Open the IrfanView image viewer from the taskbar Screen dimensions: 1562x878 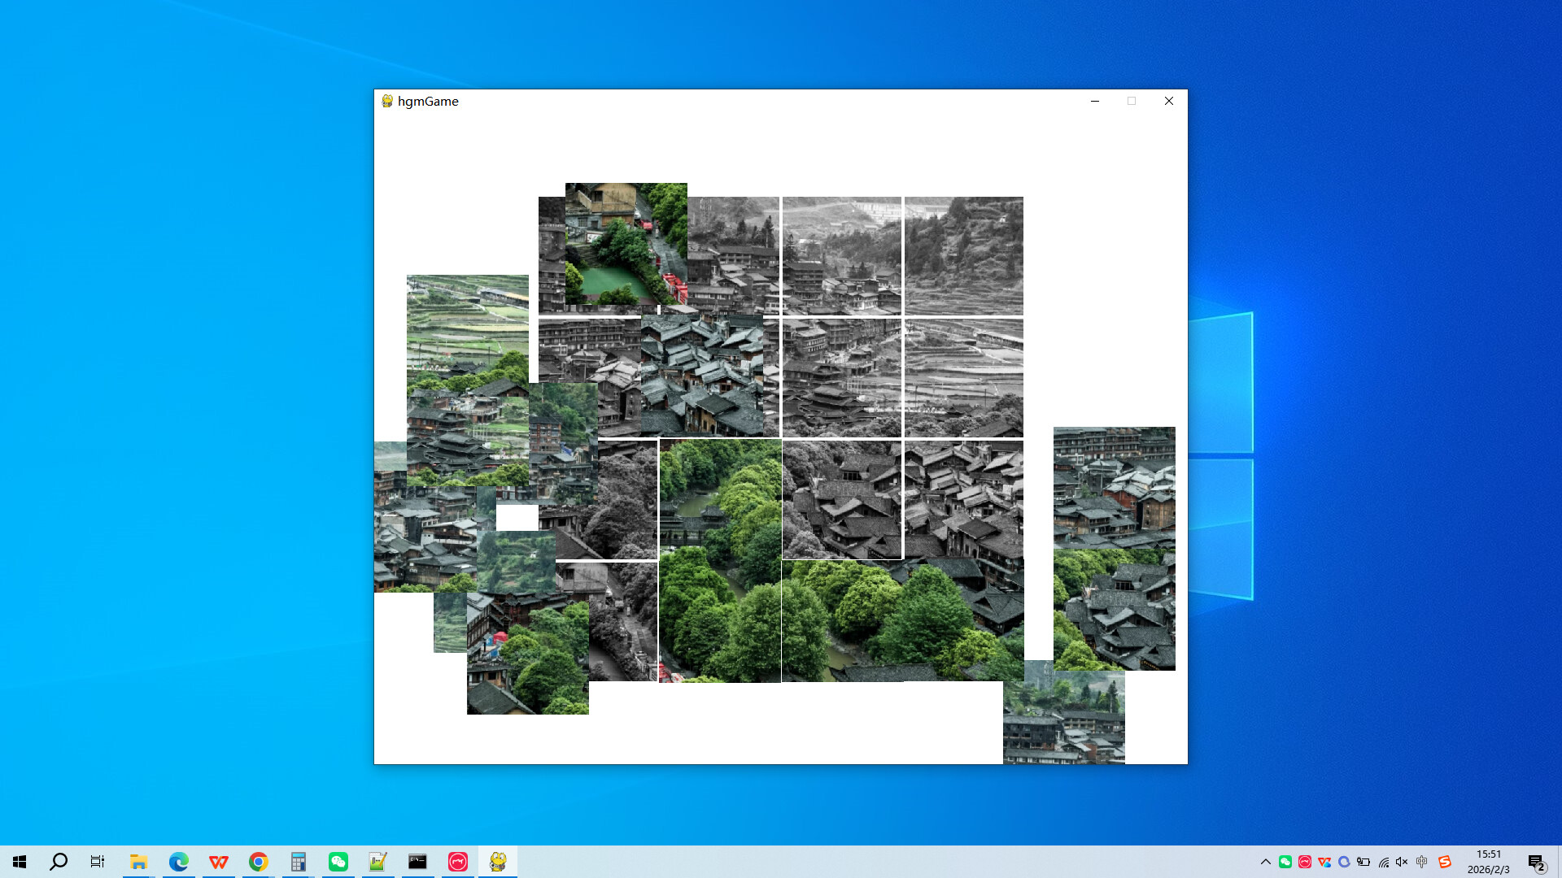coord(377,861)
